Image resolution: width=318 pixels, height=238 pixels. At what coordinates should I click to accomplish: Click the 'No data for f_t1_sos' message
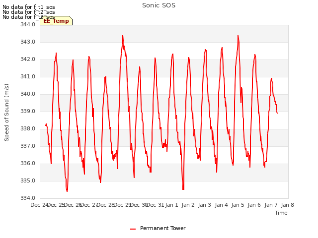[x=29, y=7]
